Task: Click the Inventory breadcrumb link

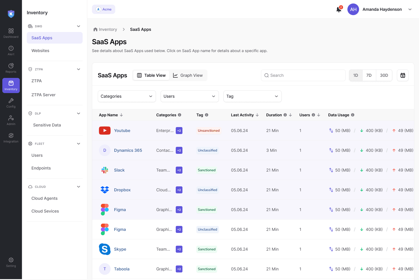Action: point(108,29)
